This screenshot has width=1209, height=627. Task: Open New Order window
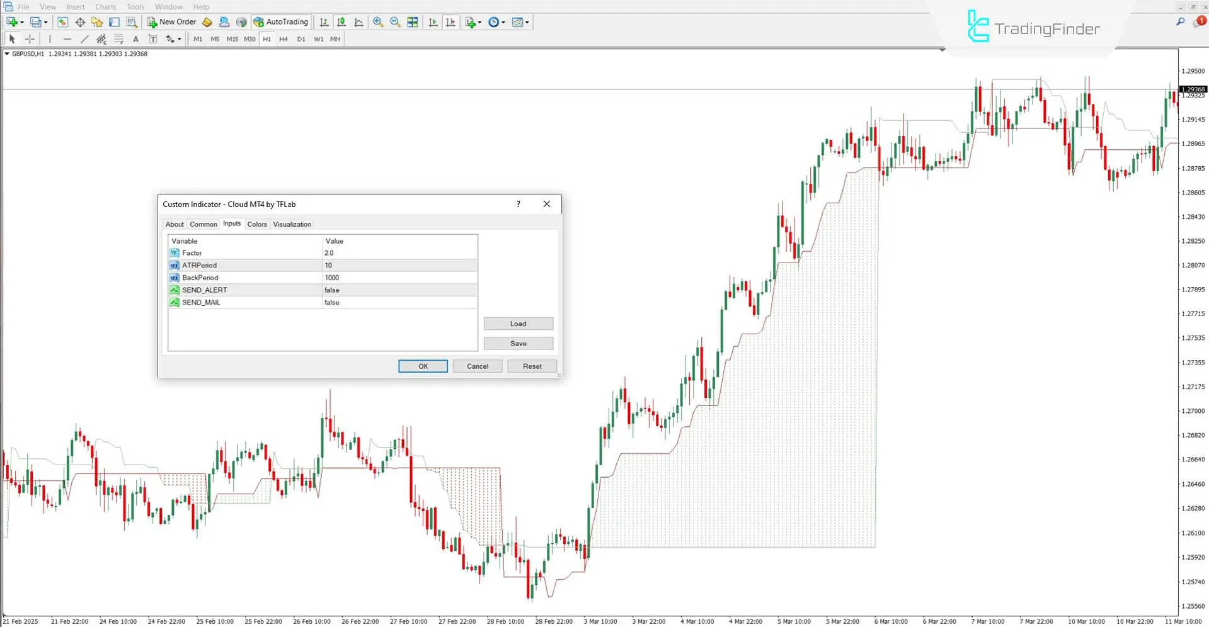coord(172,22)
